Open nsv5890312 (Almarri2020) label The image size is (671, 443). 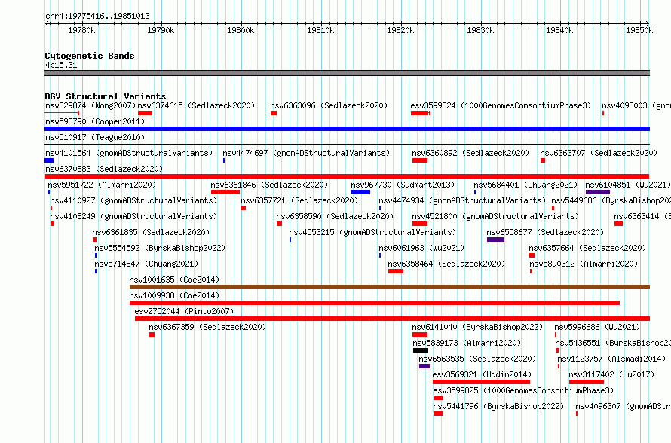coord(584,264)
